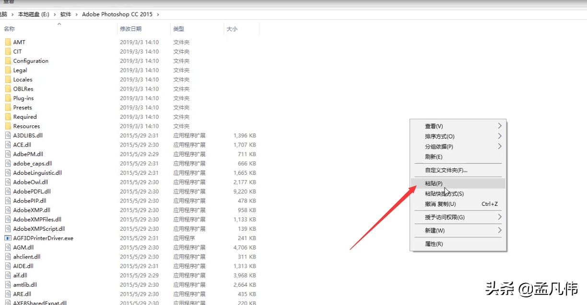Screen dimensions: 587x305
Task: Expand the 授予访问权限 submenu
Action: coord(499,217)
